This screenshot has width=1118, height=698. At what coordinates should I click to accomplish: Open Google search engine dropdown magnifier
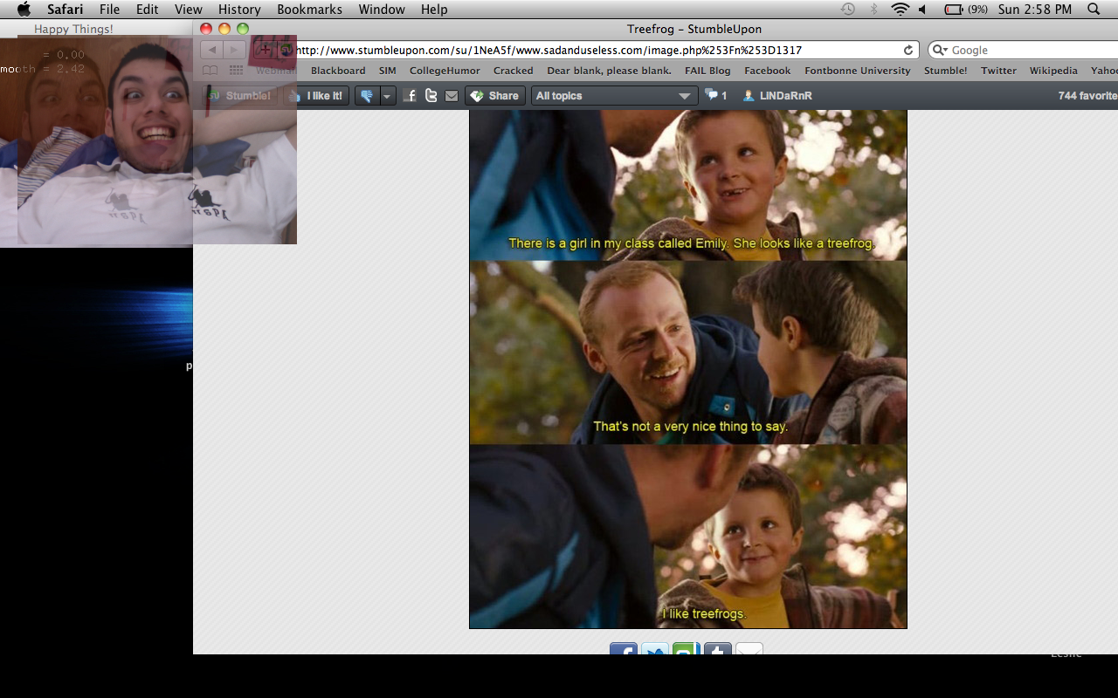tap(941, 51)
